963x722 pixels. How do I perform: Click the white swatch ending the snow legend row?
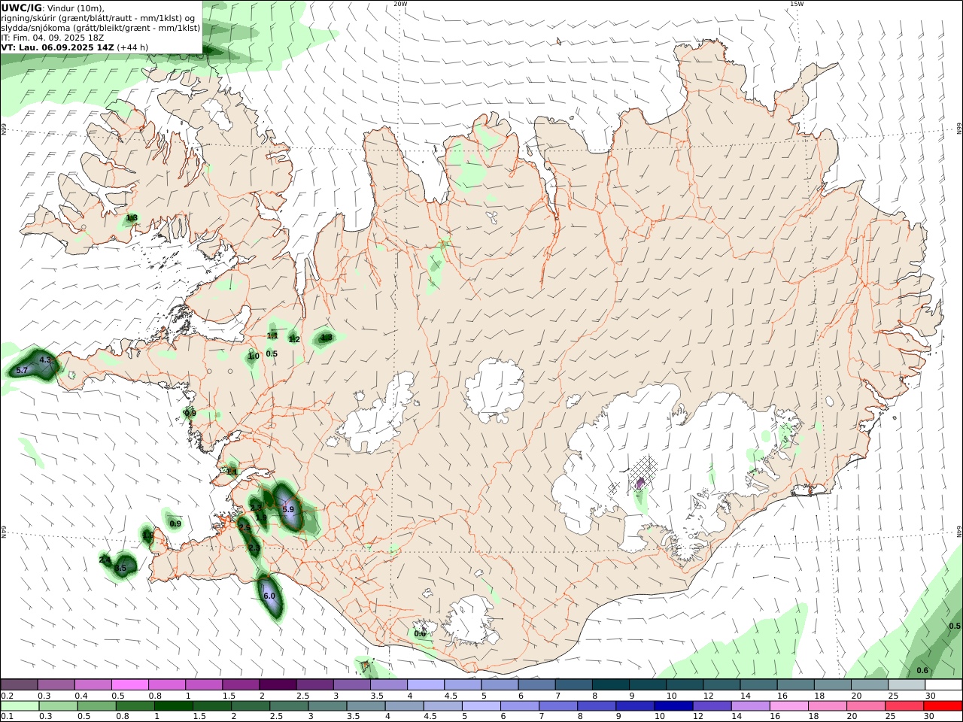(x=943, y=685)
